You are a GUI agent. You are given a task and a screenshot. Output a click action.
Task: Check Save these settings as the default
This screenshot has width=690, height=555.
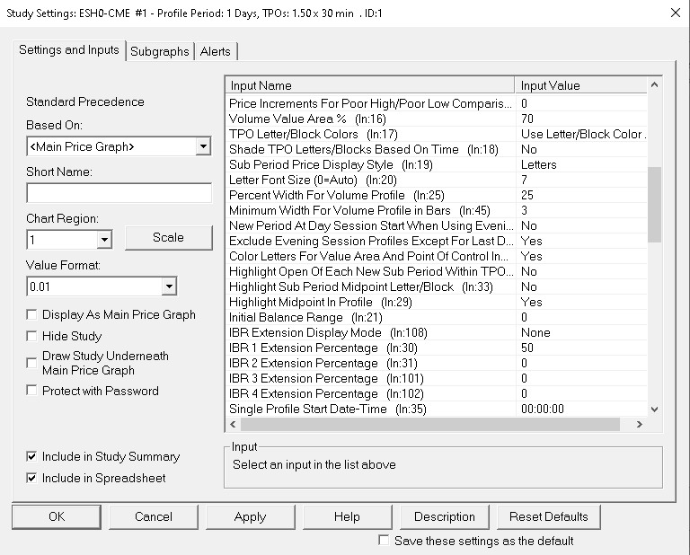[x=385, y=541]
